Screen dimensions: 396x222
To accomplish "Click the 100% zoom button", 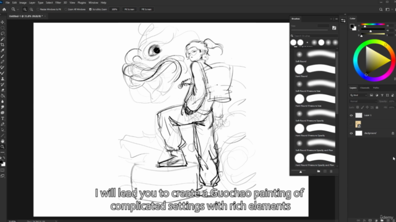I will click(114, 9).
